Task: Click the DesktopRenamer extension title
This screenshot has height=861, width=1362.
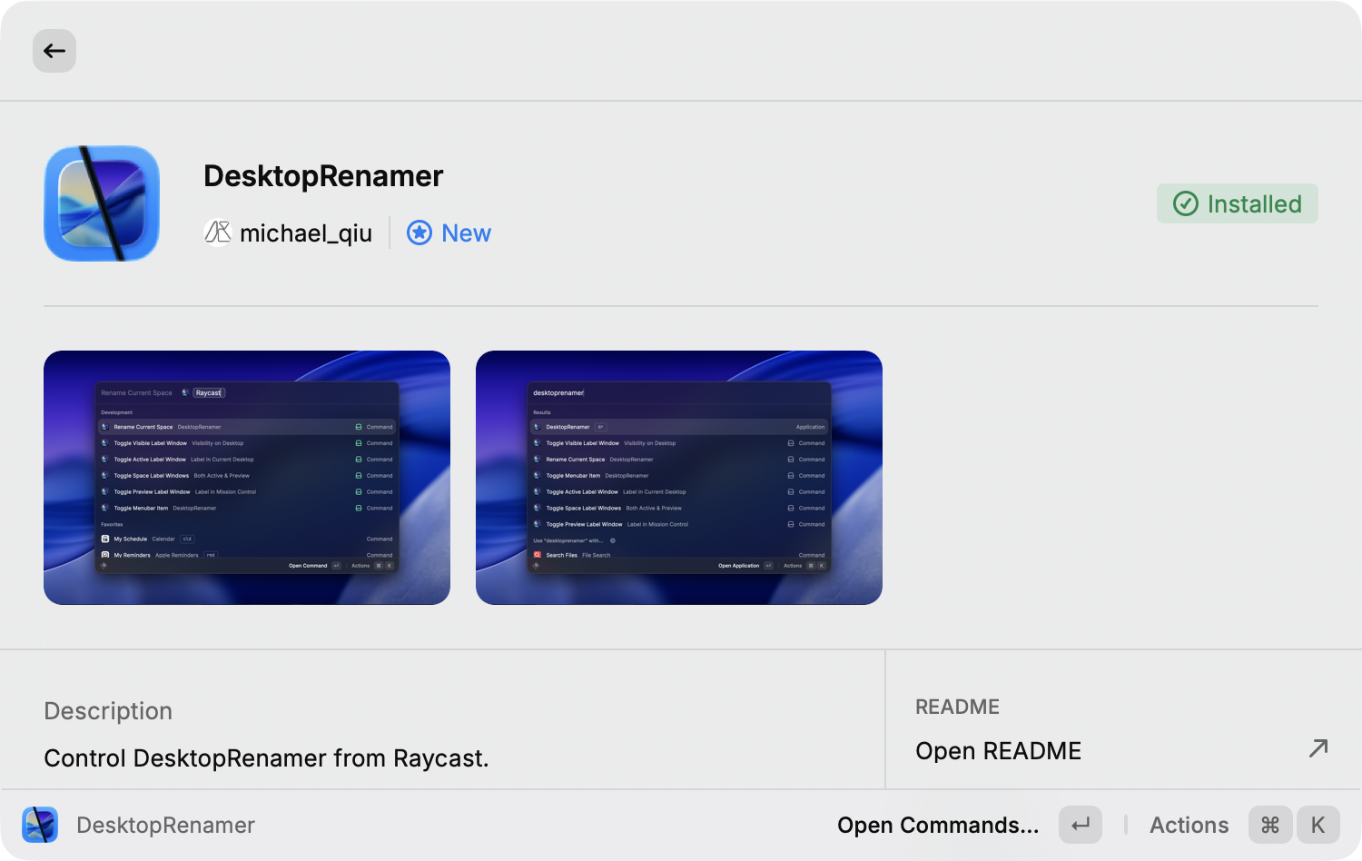Action: 323,175
